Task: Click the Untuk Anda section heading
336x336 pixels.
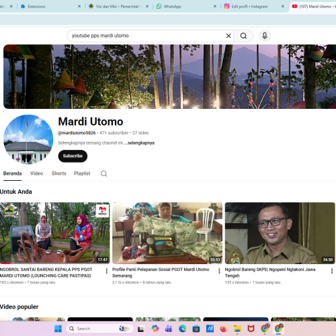Action: (16, 192)
